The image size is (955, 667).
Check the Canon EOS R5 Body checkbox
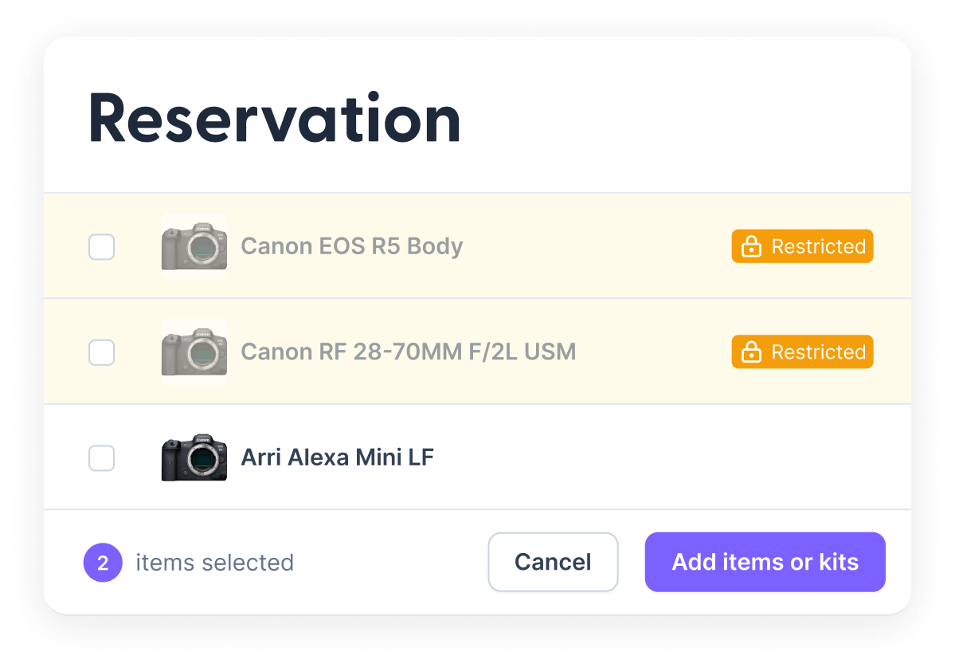[102, 247]
